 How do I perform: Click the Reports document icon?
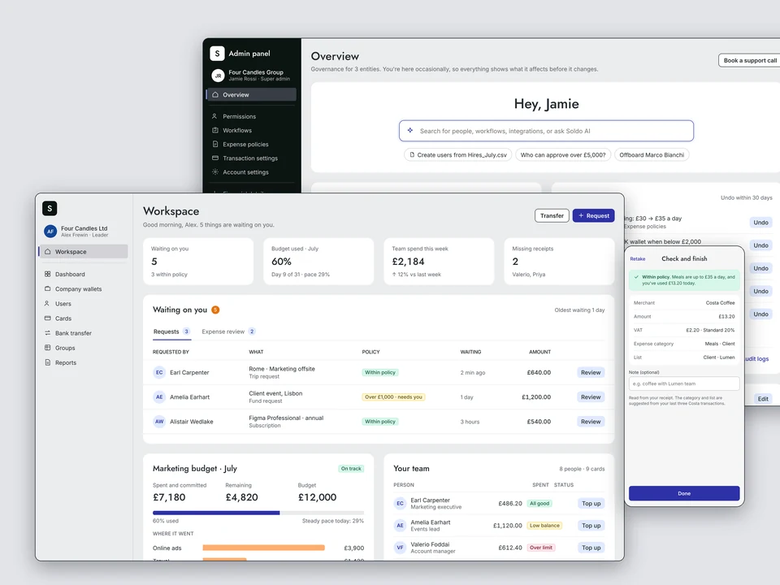48,362
